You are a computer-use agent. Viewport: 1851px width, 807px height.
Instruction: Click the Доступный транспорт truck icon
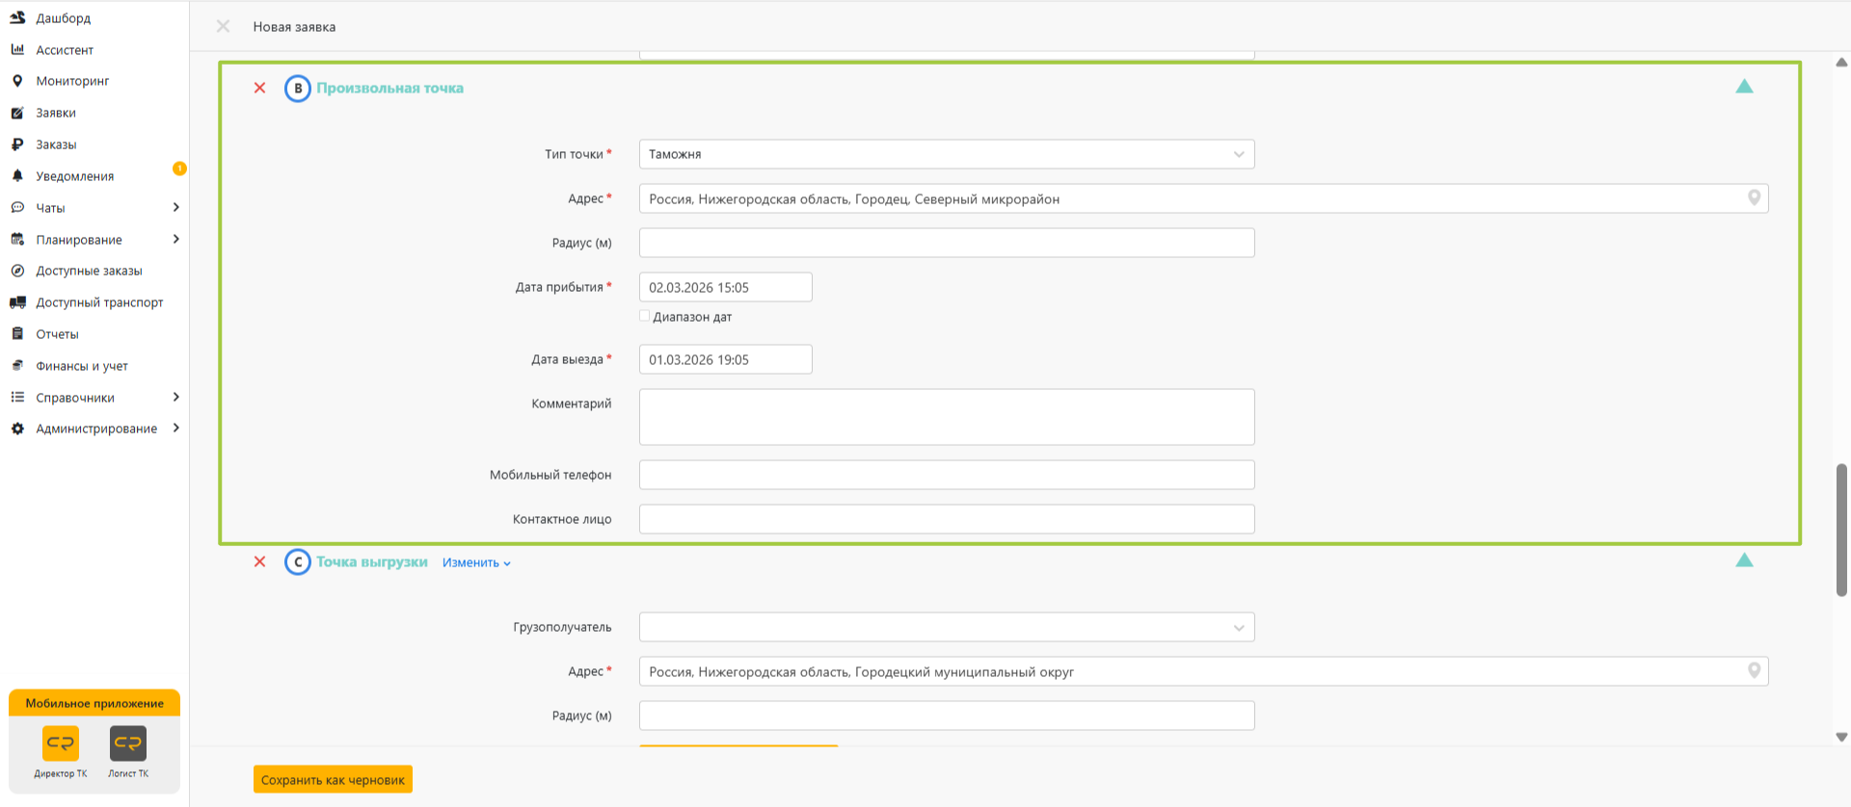pyautogui.click(x=17, y=302)
